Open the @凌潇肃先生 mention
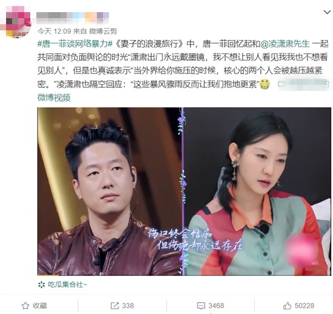Viewport: 333px width, 314px height. (285, 44)
